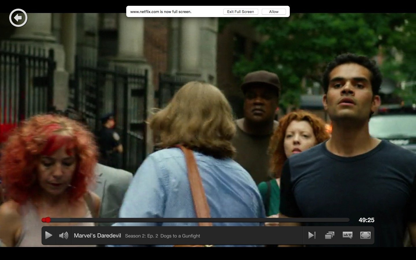Click the Exit Full Screen button
Image resolution: width=416 pixels, height=260 pixels.
240,12
